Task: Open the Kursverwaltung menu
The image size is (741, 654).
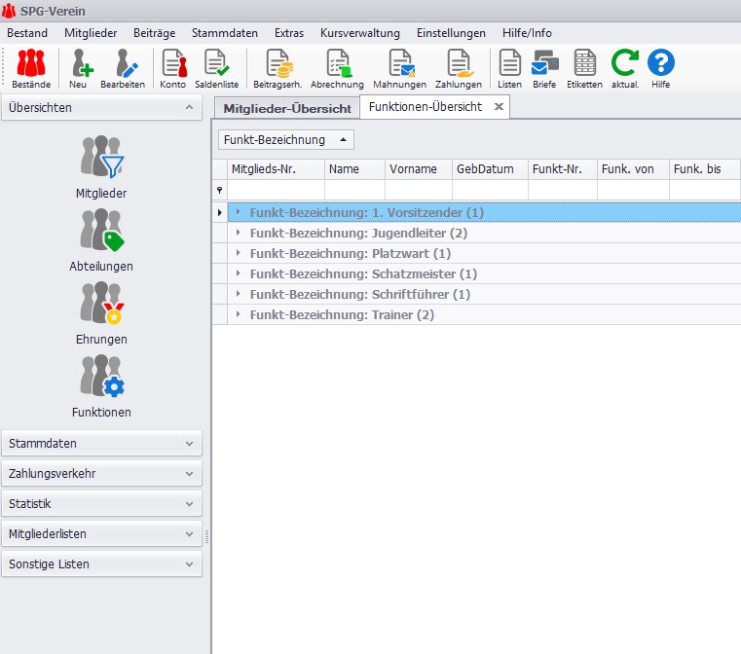Action: 359,33
